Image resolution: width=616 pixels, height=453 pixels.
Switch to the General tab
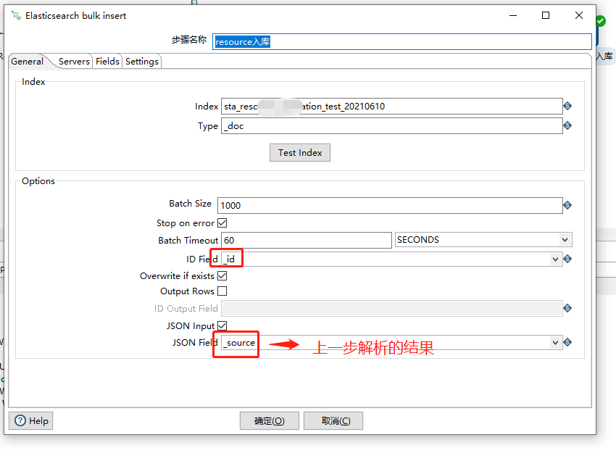pos(27,62)
